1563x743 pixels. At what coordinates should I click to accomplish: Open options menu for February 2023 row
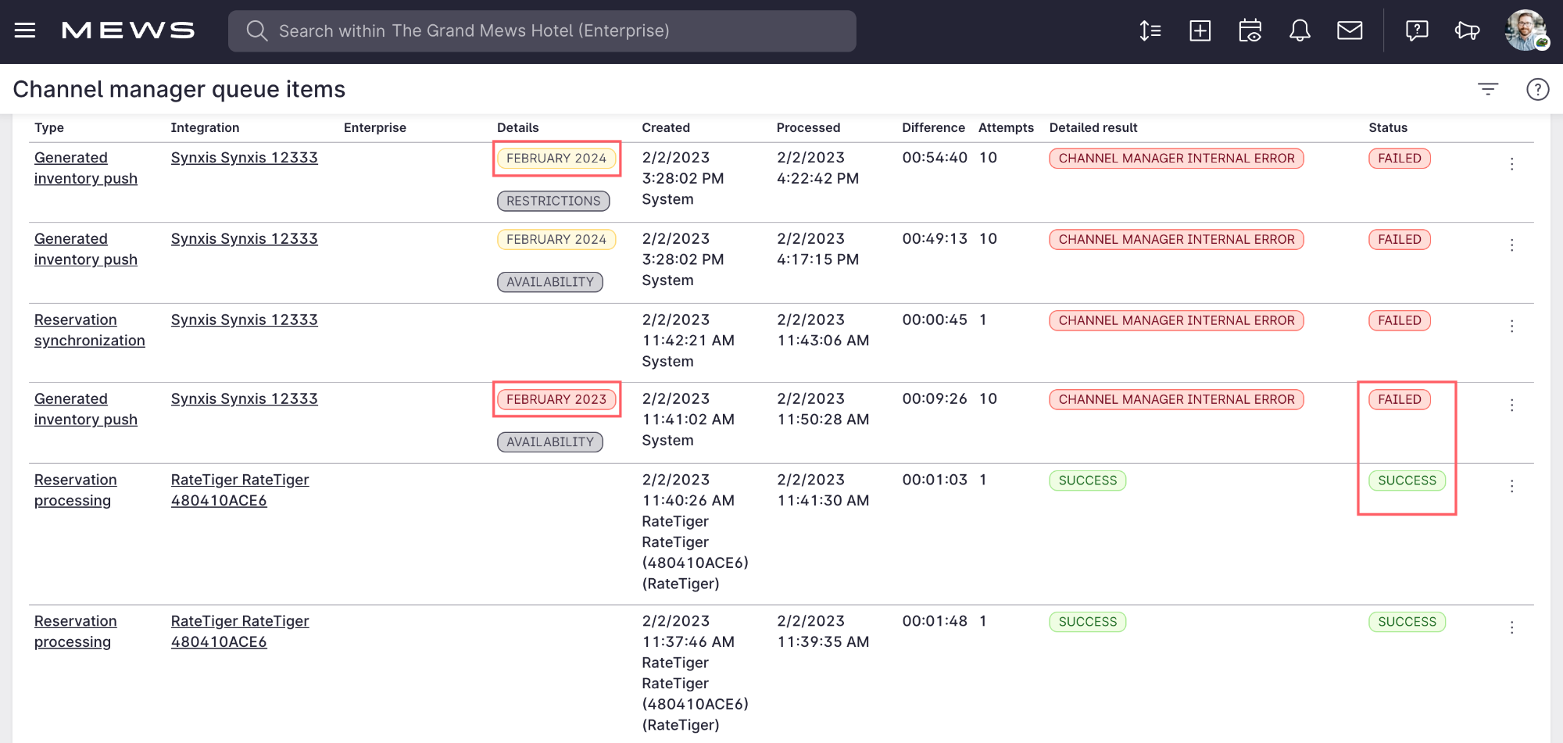click(x=1511, y=405)
